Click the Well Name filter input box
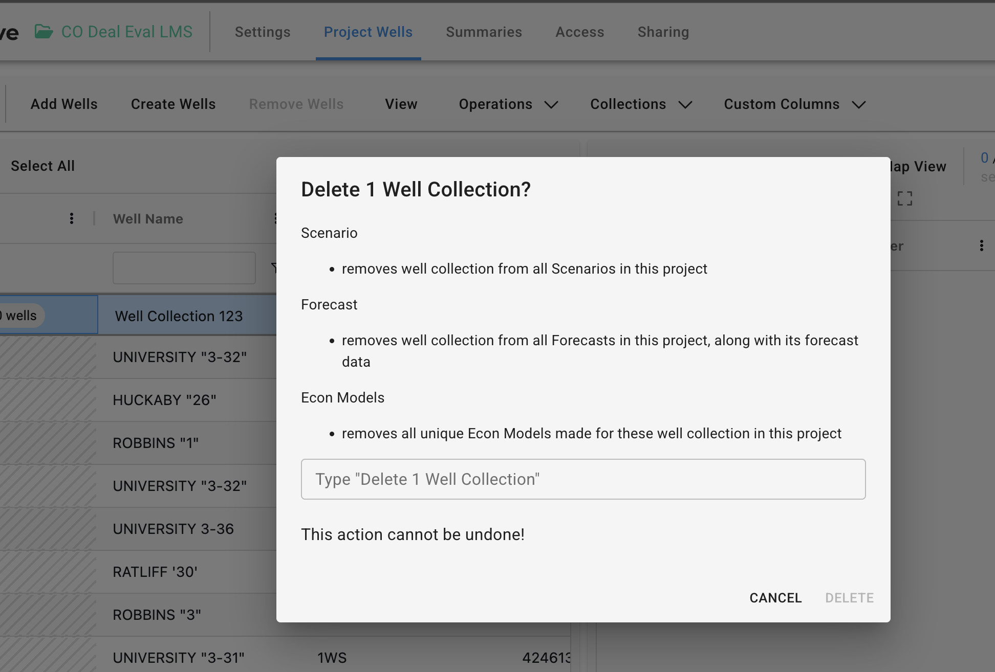Screen dimensions: 995x672 184,268
